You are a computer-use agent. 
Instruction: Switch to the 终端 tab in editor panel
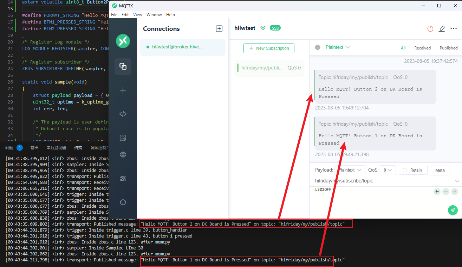click(79, 148)
